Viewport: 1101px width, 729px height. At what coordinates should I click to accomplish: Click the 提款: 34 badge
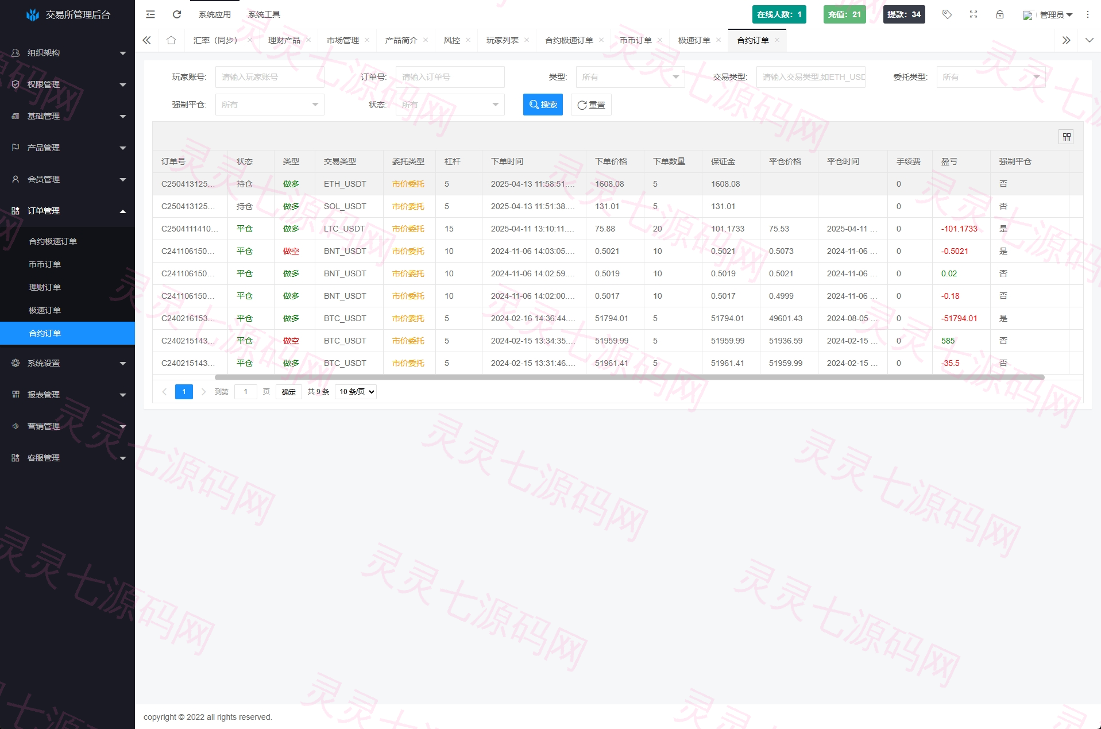click(x=904, y=14)
